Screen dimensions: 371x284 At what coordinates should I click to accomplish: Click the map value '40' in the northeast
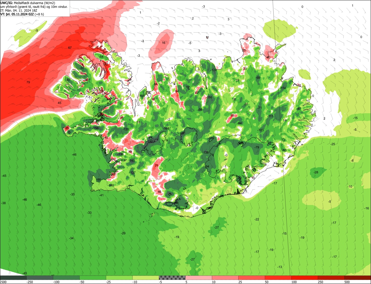pos(268,57)
